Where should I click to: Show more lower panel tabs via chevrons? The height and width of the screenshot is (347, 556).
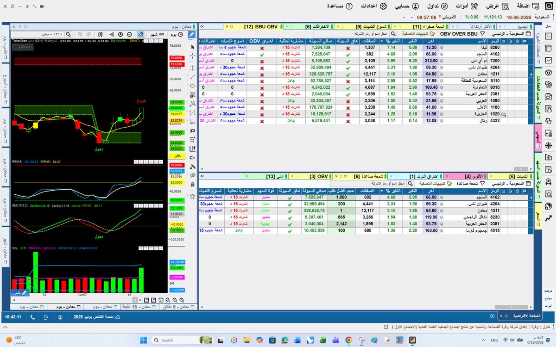coord(202,177)
